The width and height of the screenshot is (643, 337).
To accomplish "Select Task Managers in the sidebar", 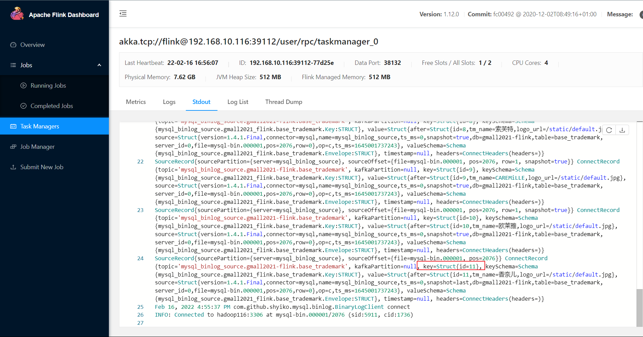I will coord(54,126).
